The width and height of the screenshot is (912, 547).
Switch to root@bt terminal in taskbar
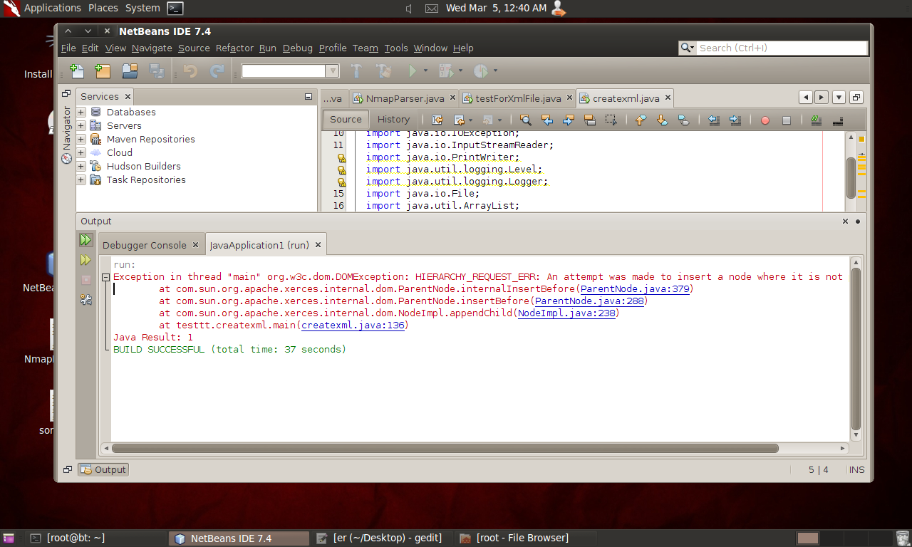coord(98,538)
